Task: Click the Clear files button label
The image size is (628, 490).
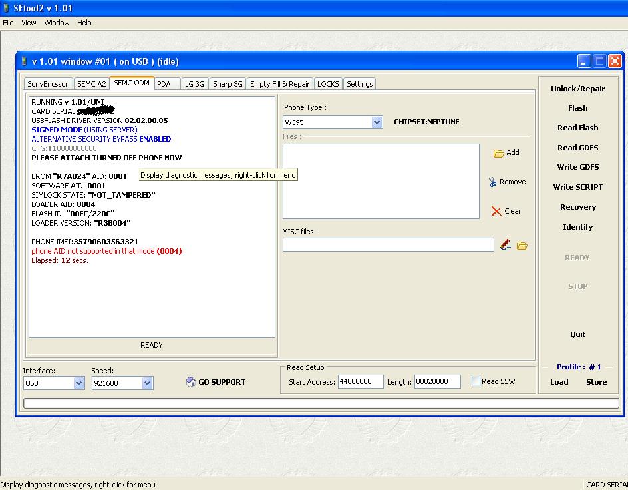Action: (x=513, y=211)
